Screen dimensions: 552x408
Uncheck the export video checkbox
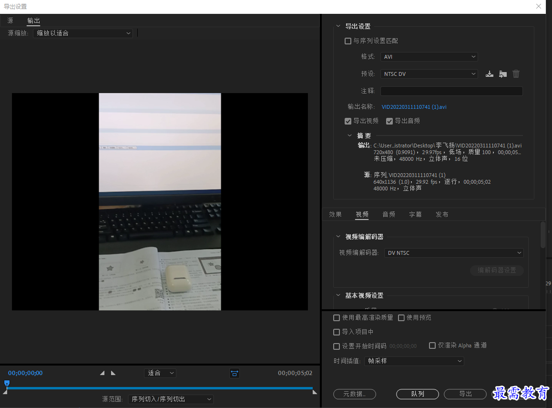pos(348,121)
